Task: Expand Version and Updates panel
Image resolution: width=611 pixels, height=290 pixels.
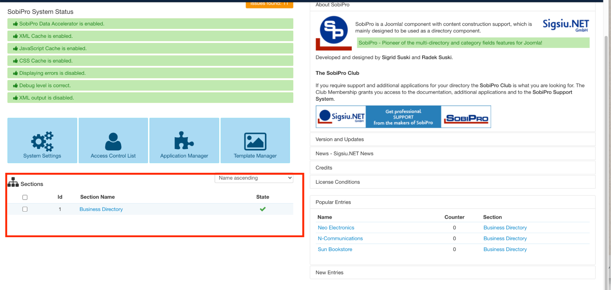Action: point(452,139)
